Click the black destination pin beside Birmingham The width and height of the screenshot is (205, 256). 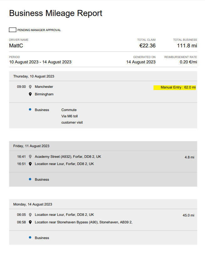30,94
